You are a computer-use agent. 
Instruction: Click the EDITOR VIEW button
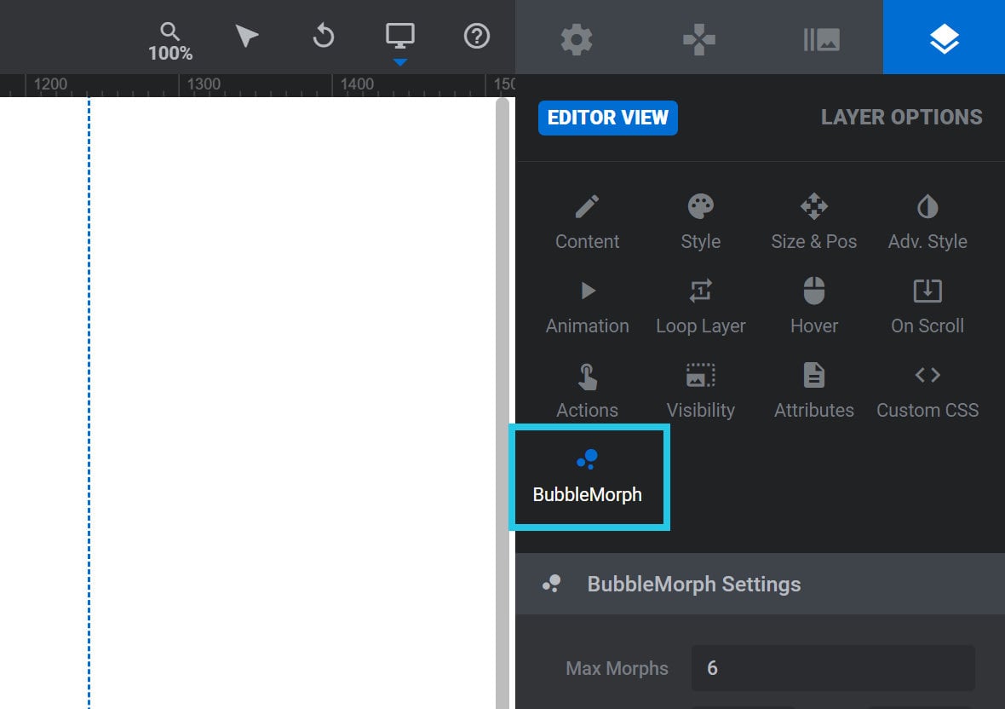(607, 118)
